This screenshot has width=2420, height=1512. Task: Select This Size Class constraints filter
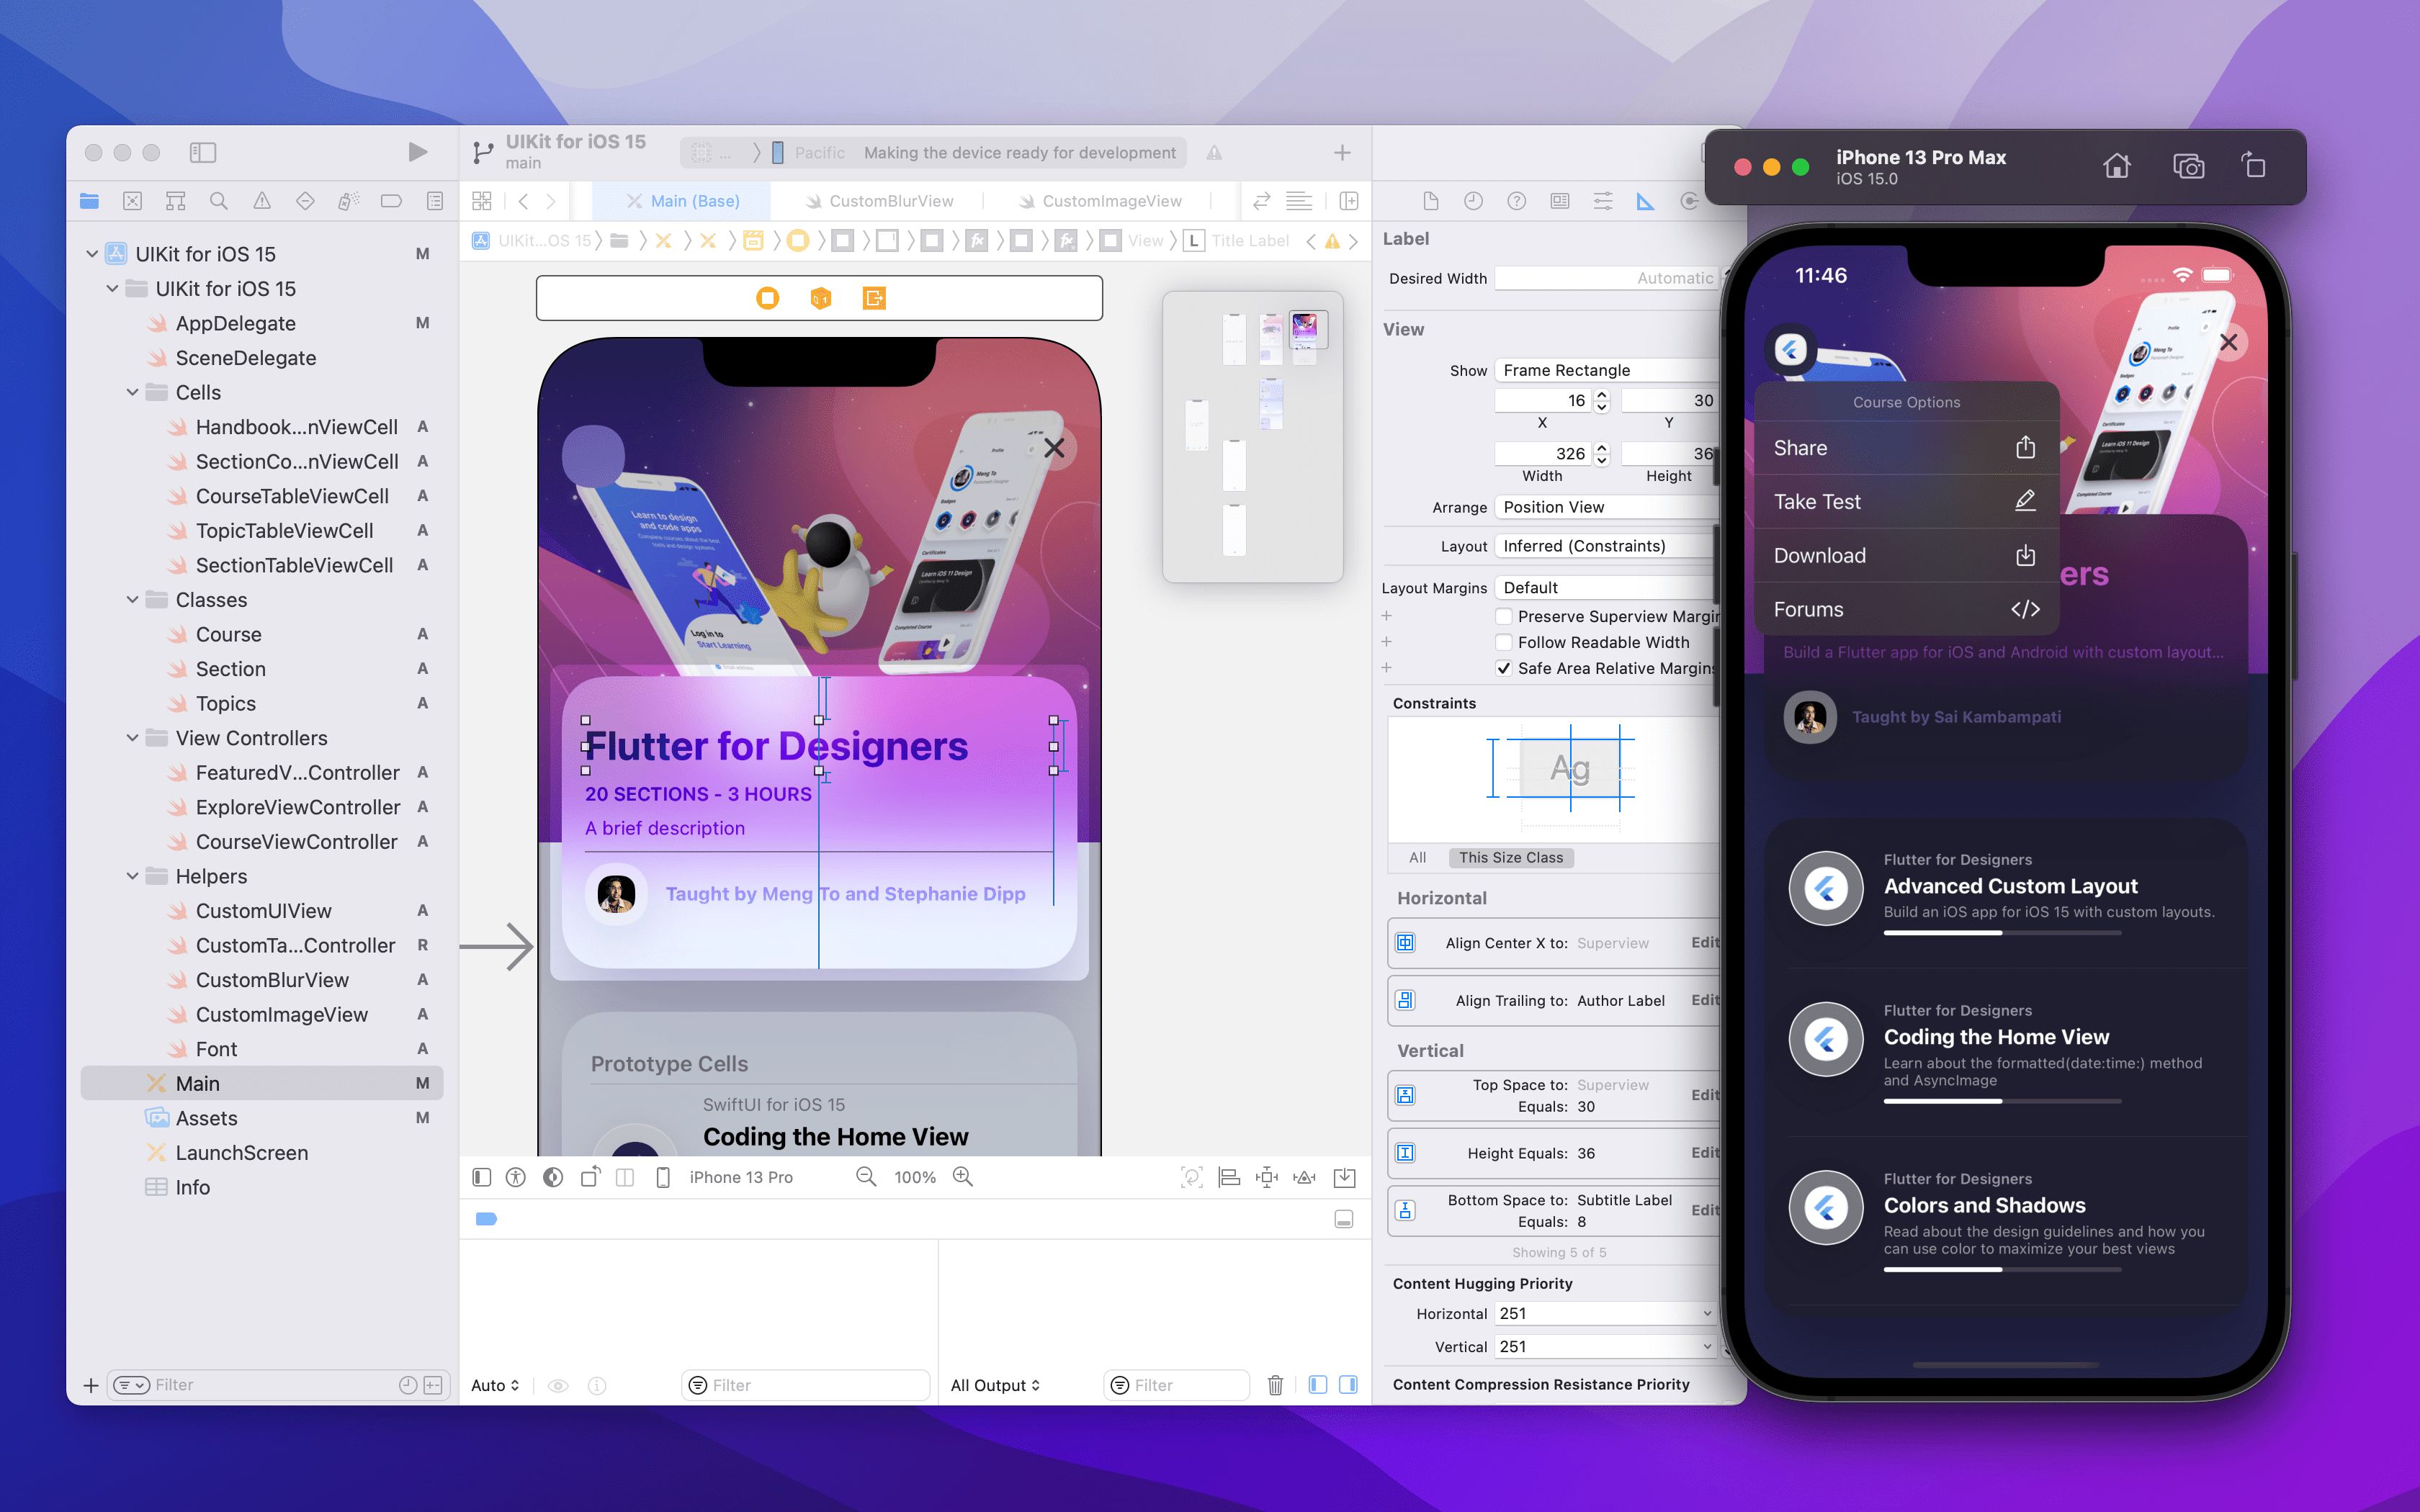pos(1510,857)
